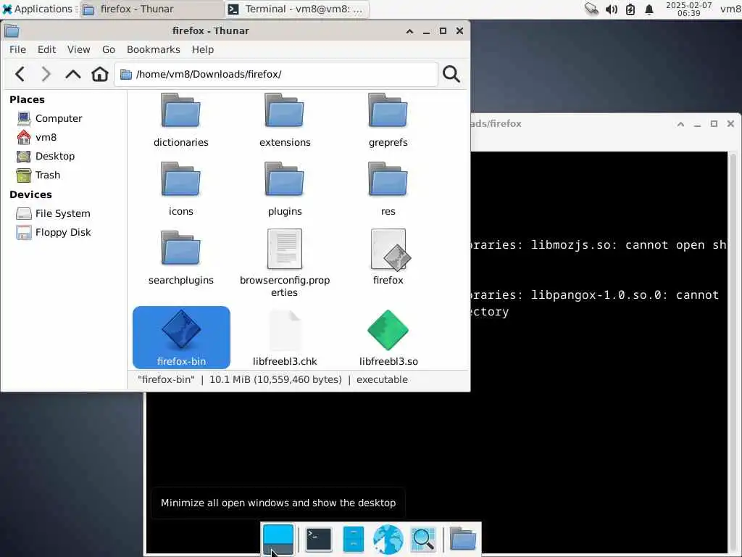
Task: Launch Terminal emulator from dock
Action: 319,539
